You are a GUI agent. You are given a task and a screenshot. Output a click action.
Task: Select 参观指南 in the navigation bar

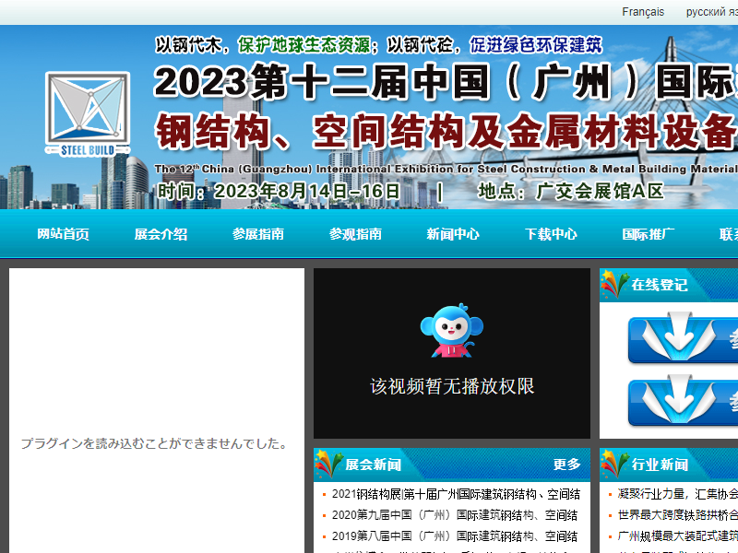(x=355, y=234)
